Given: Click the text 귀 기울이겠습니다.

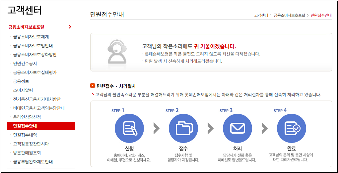Looking at the screenshot, I should [x=215, y=46].
